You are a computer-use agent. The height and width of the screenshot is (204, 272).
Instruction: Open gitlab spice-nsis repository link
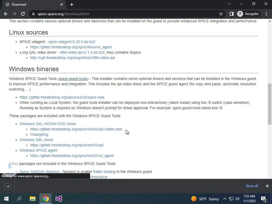click(62, 97)
